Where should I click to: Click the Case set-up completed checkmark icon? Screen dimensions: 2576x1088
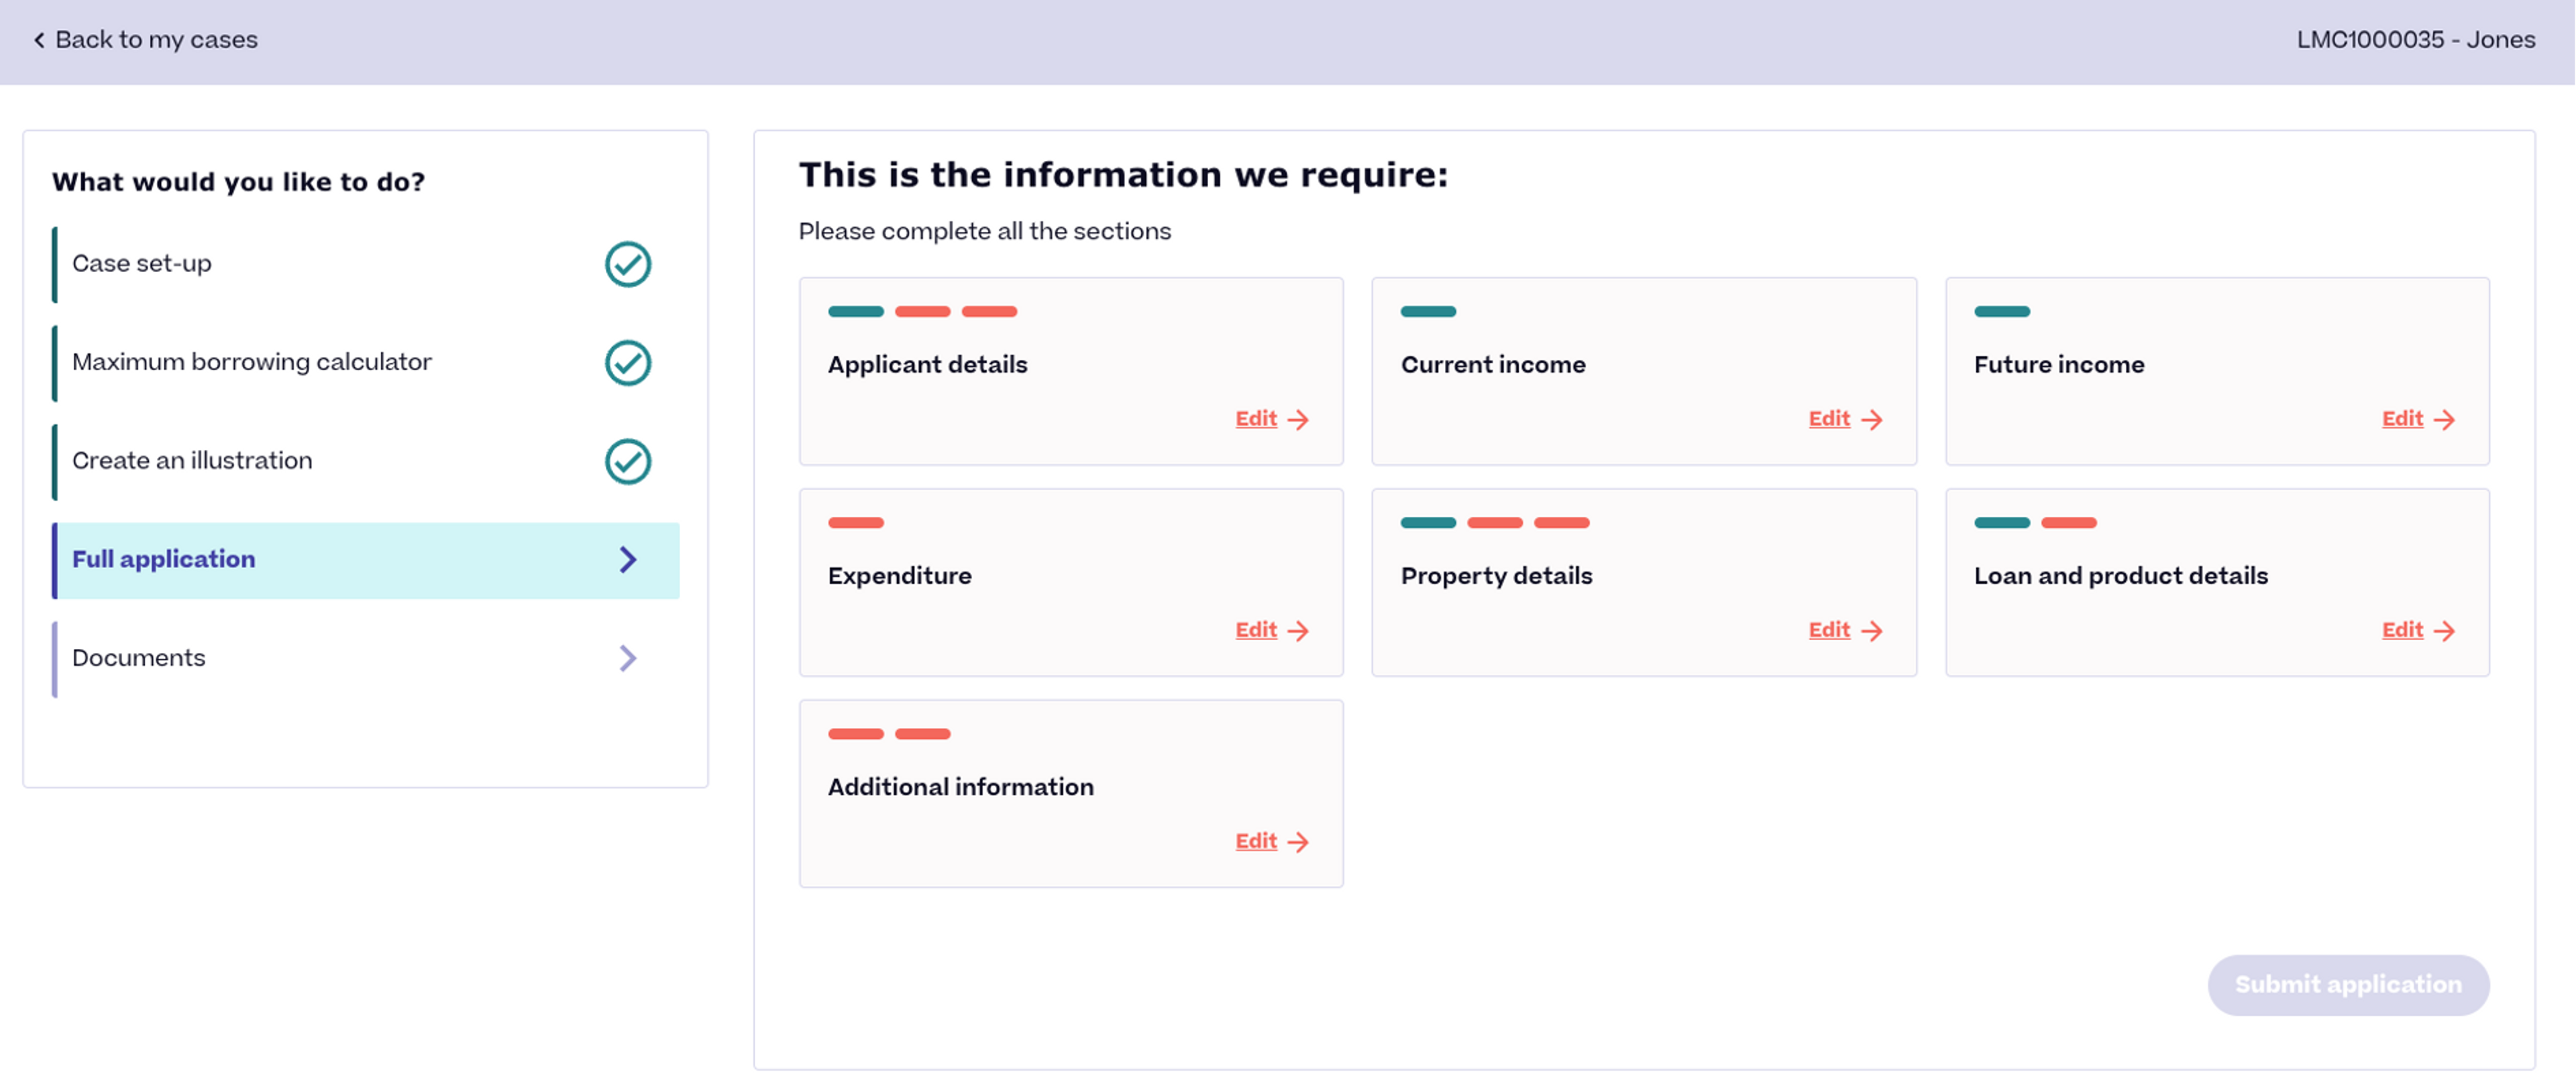627,265
